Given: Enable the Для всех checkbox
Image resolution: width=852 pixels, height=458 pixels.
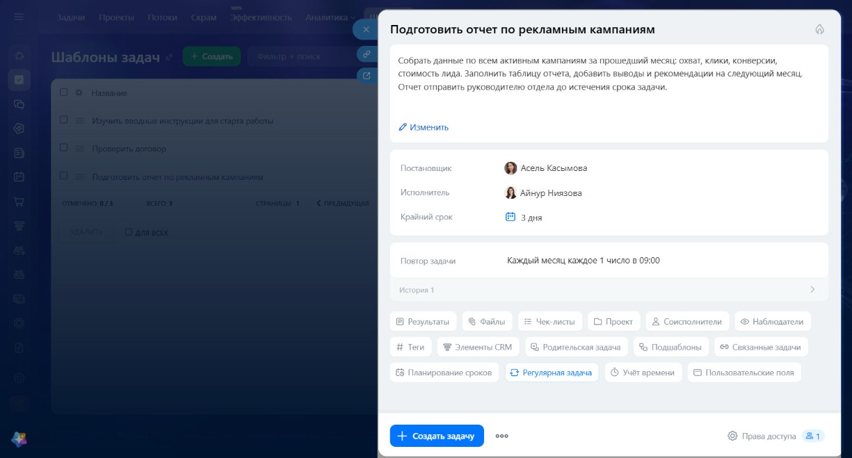Looking at the screenshot, I should pos(129,232).
